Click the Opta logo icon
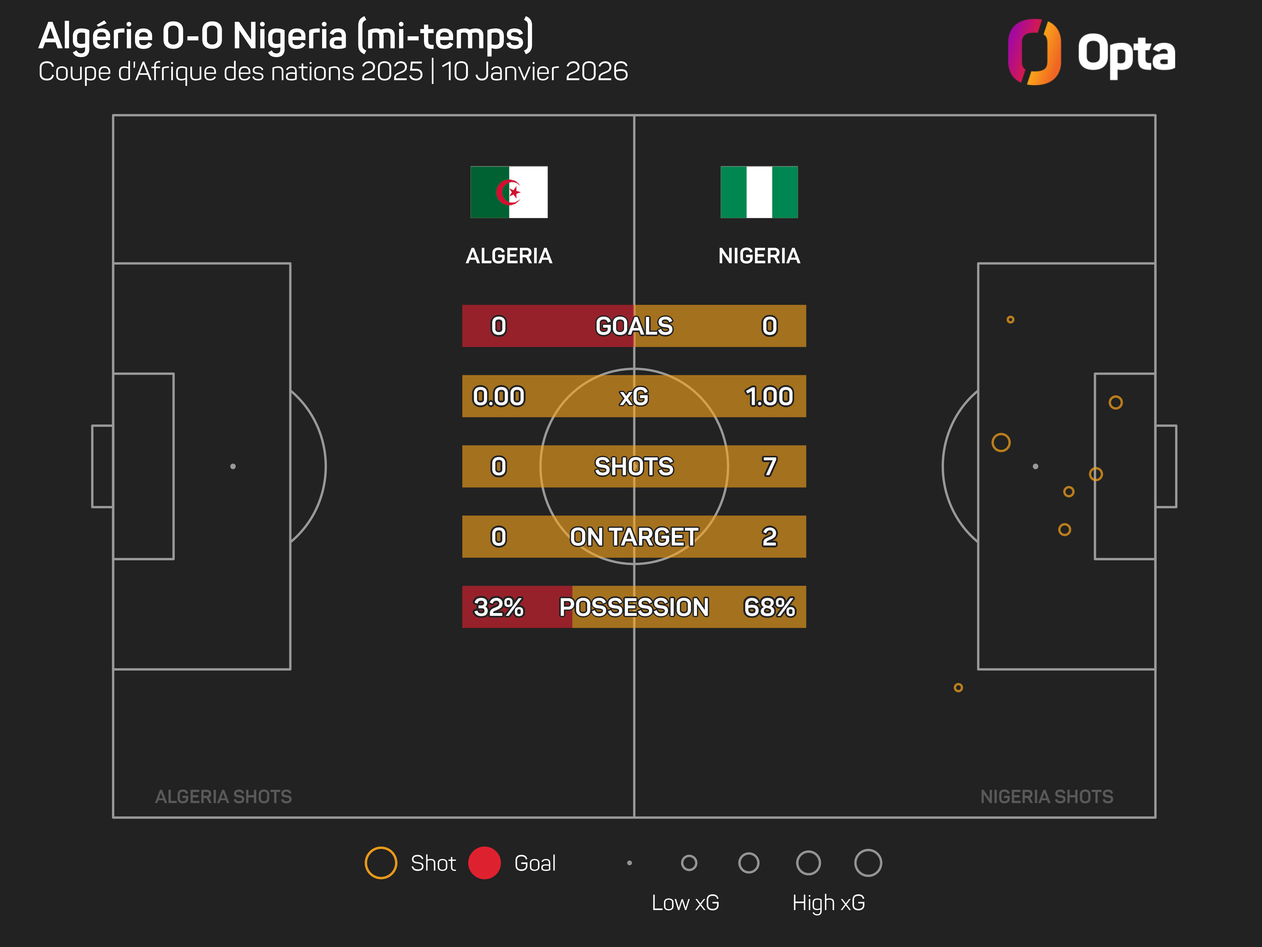 click(x=1034, y=52)
